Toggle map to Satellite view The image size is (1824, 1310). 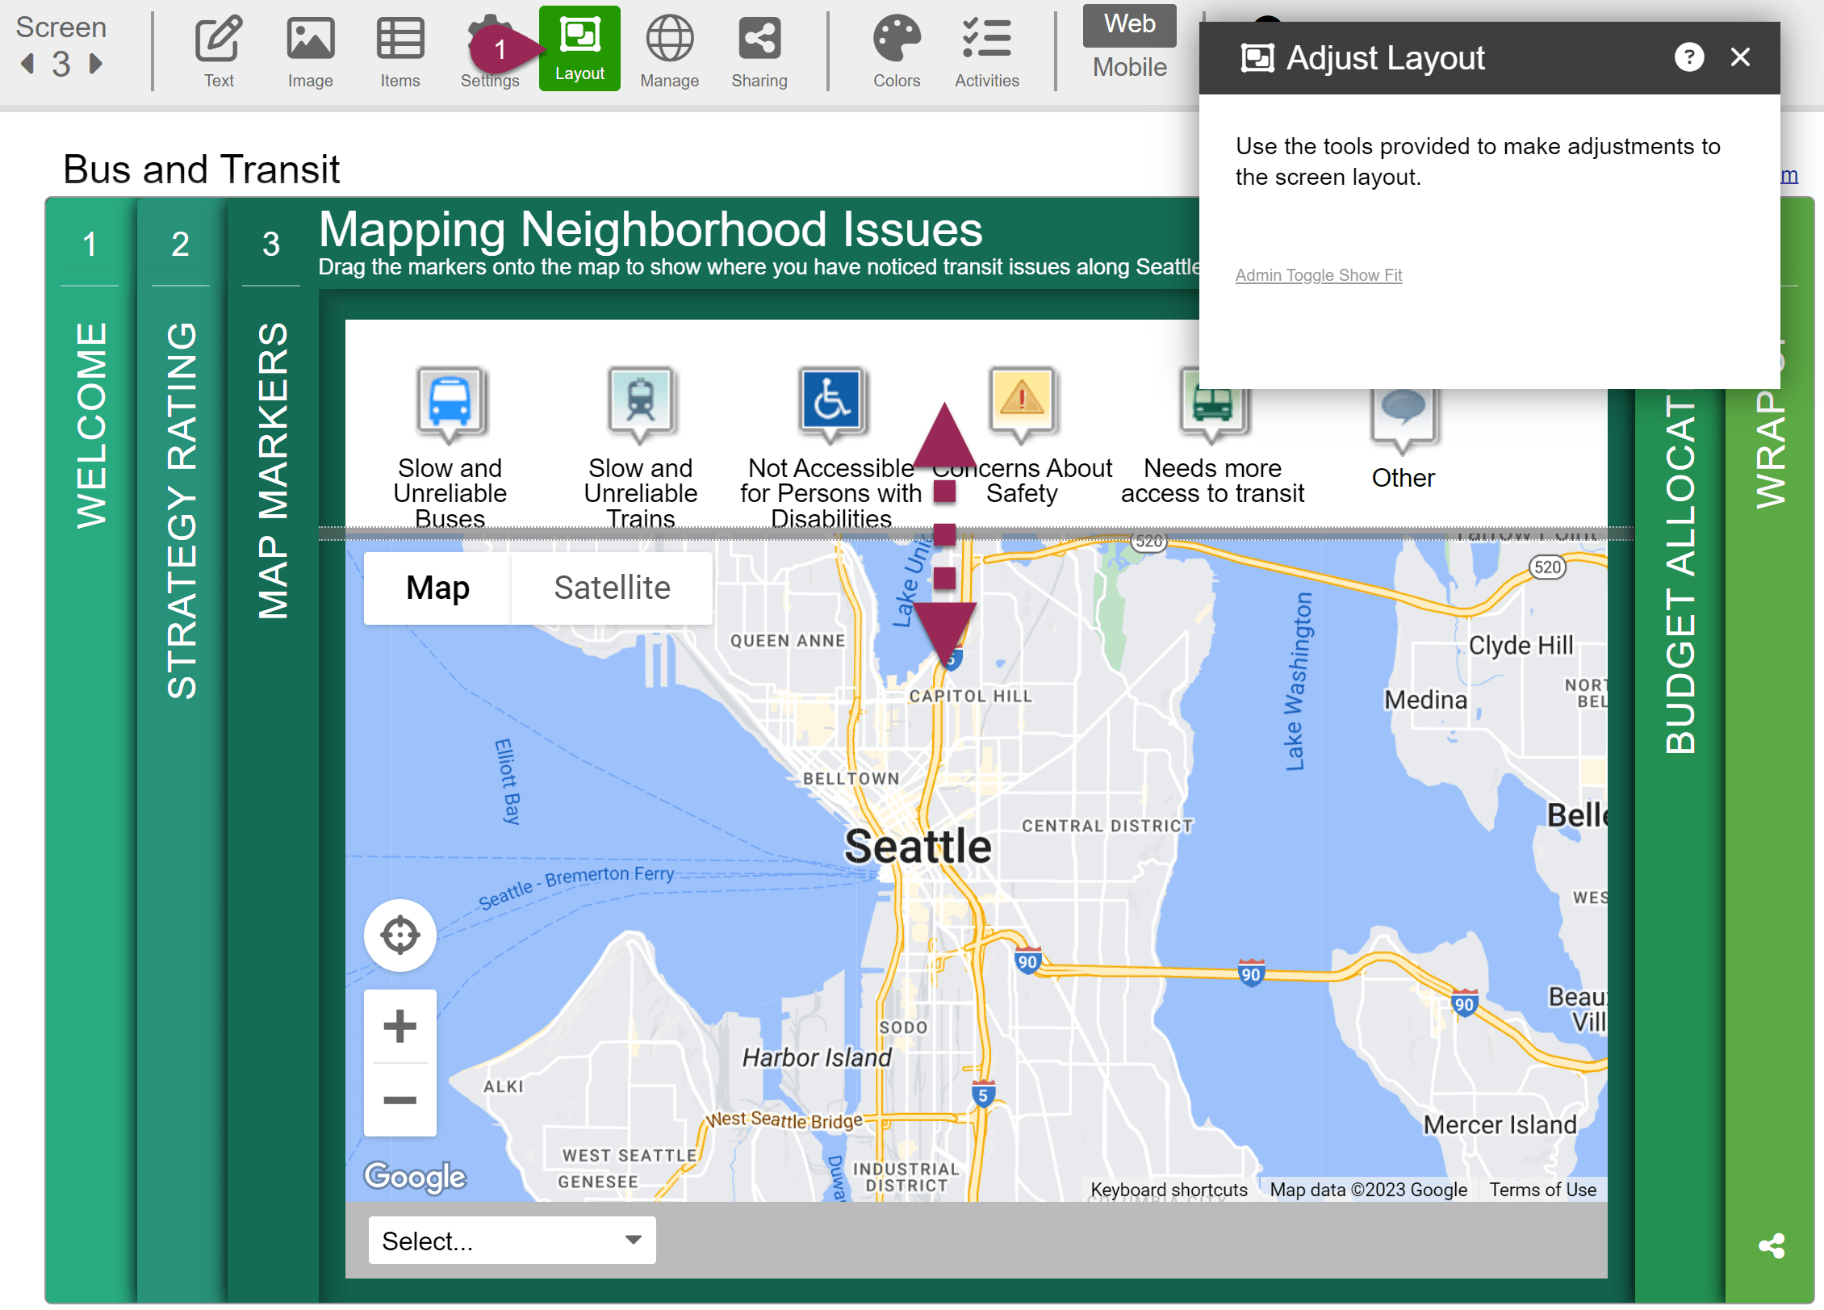click(612, 588)
